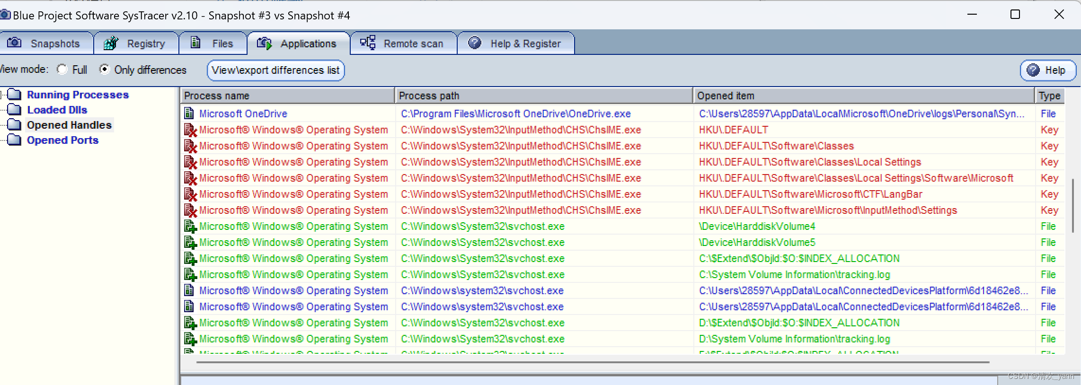Viewport: 1081px width, 385px height.
Task: Click added icon on HarddiskVolume5 row
Action: 190,242
